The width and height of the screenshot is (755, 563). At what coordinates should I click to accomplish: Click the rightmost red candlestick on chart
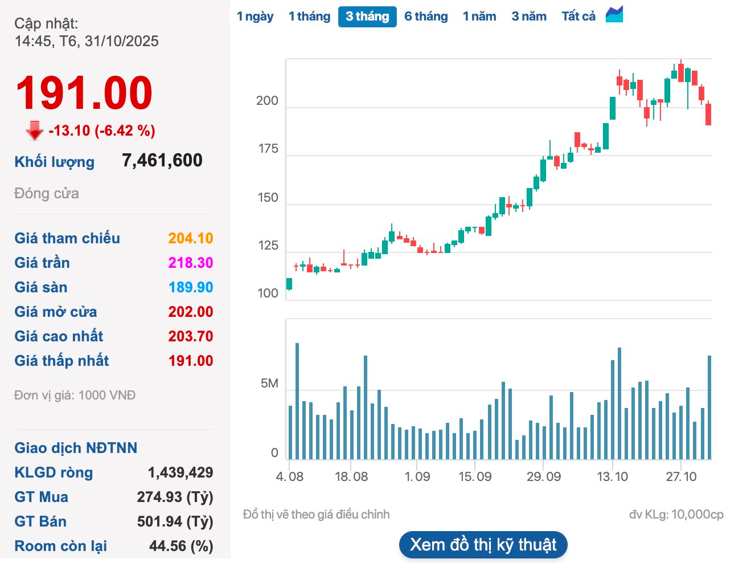click(708, 114)
